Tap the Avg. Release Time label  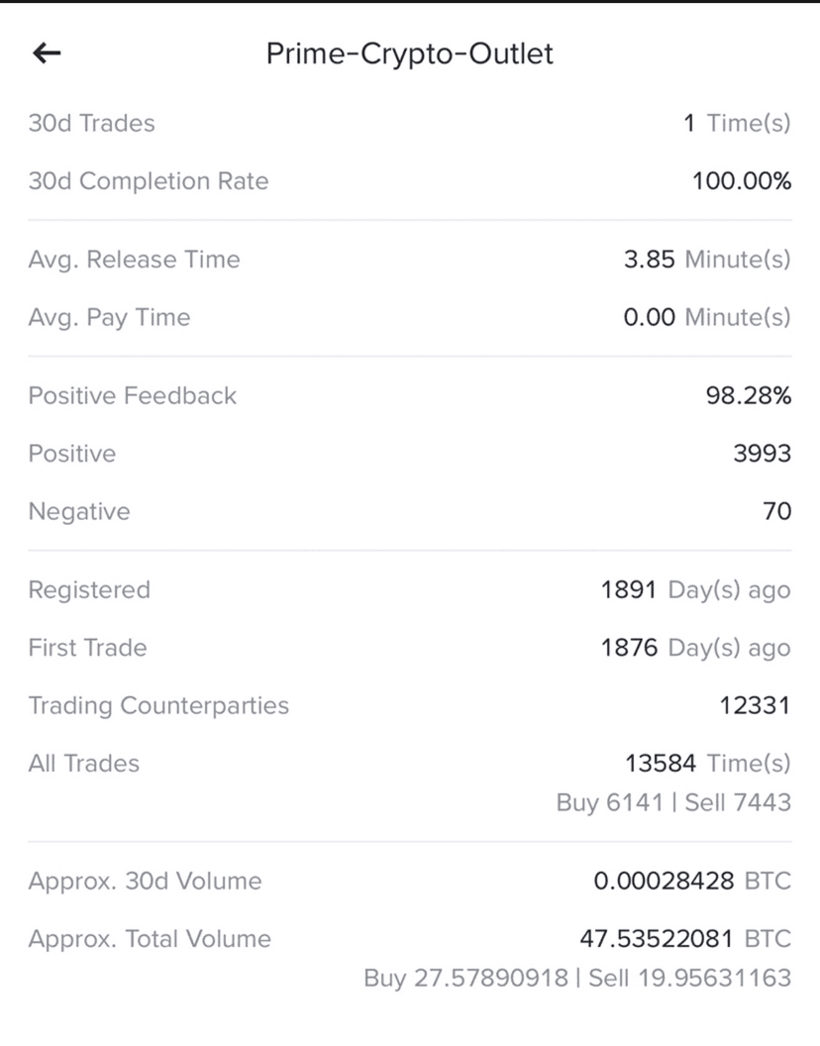(134, 260)
